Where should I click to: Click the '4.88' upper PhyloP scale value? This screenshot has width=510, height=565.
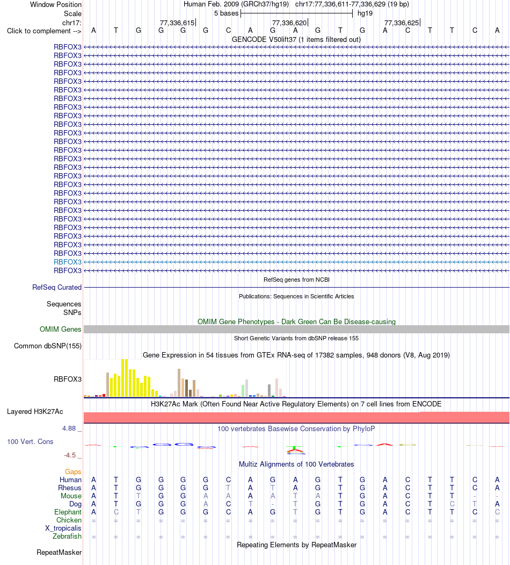69,428
